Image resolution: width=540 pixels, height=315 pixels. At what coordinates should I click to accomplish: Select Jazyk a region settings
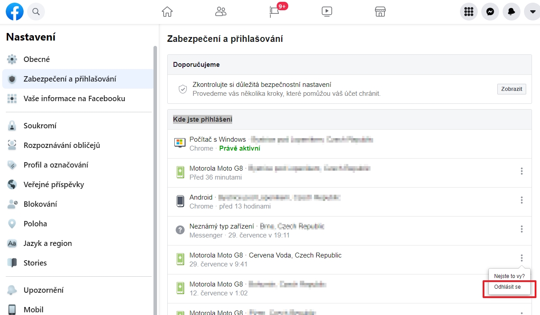(x=48, y=243)
